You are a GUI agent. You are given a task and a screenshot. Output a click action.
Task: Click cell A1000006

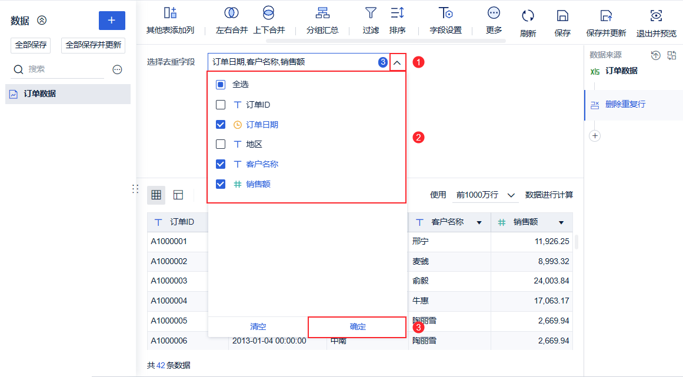pos(169,341)
